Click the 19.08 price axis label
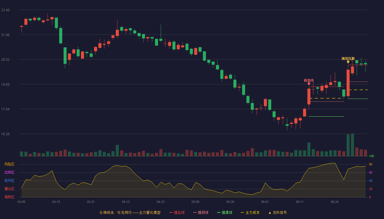This screenshot has height=219, width=384. [5, 84]
